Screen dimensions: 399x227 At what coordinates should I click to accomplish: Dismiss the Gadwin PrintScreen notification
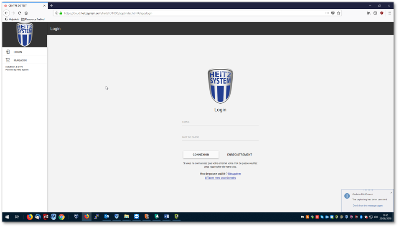tap(391, 193)
